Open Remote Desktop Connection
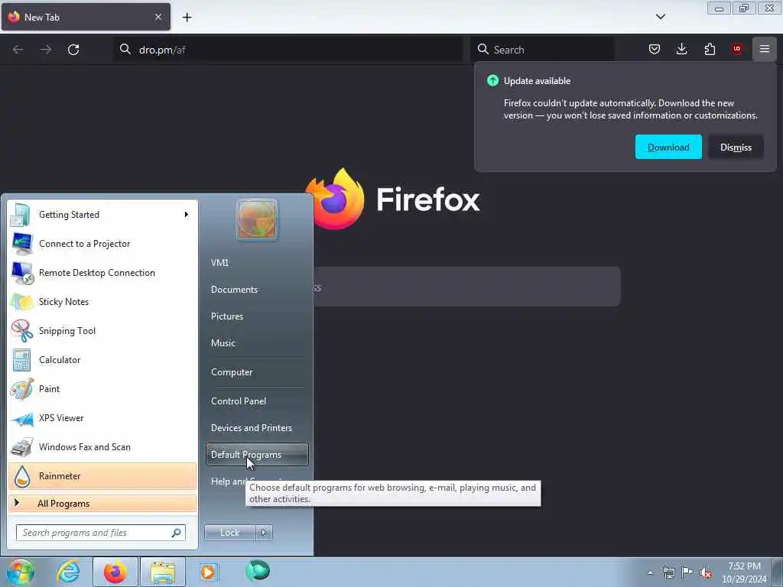This screenshot has width=783, height=587. [102, 273]
